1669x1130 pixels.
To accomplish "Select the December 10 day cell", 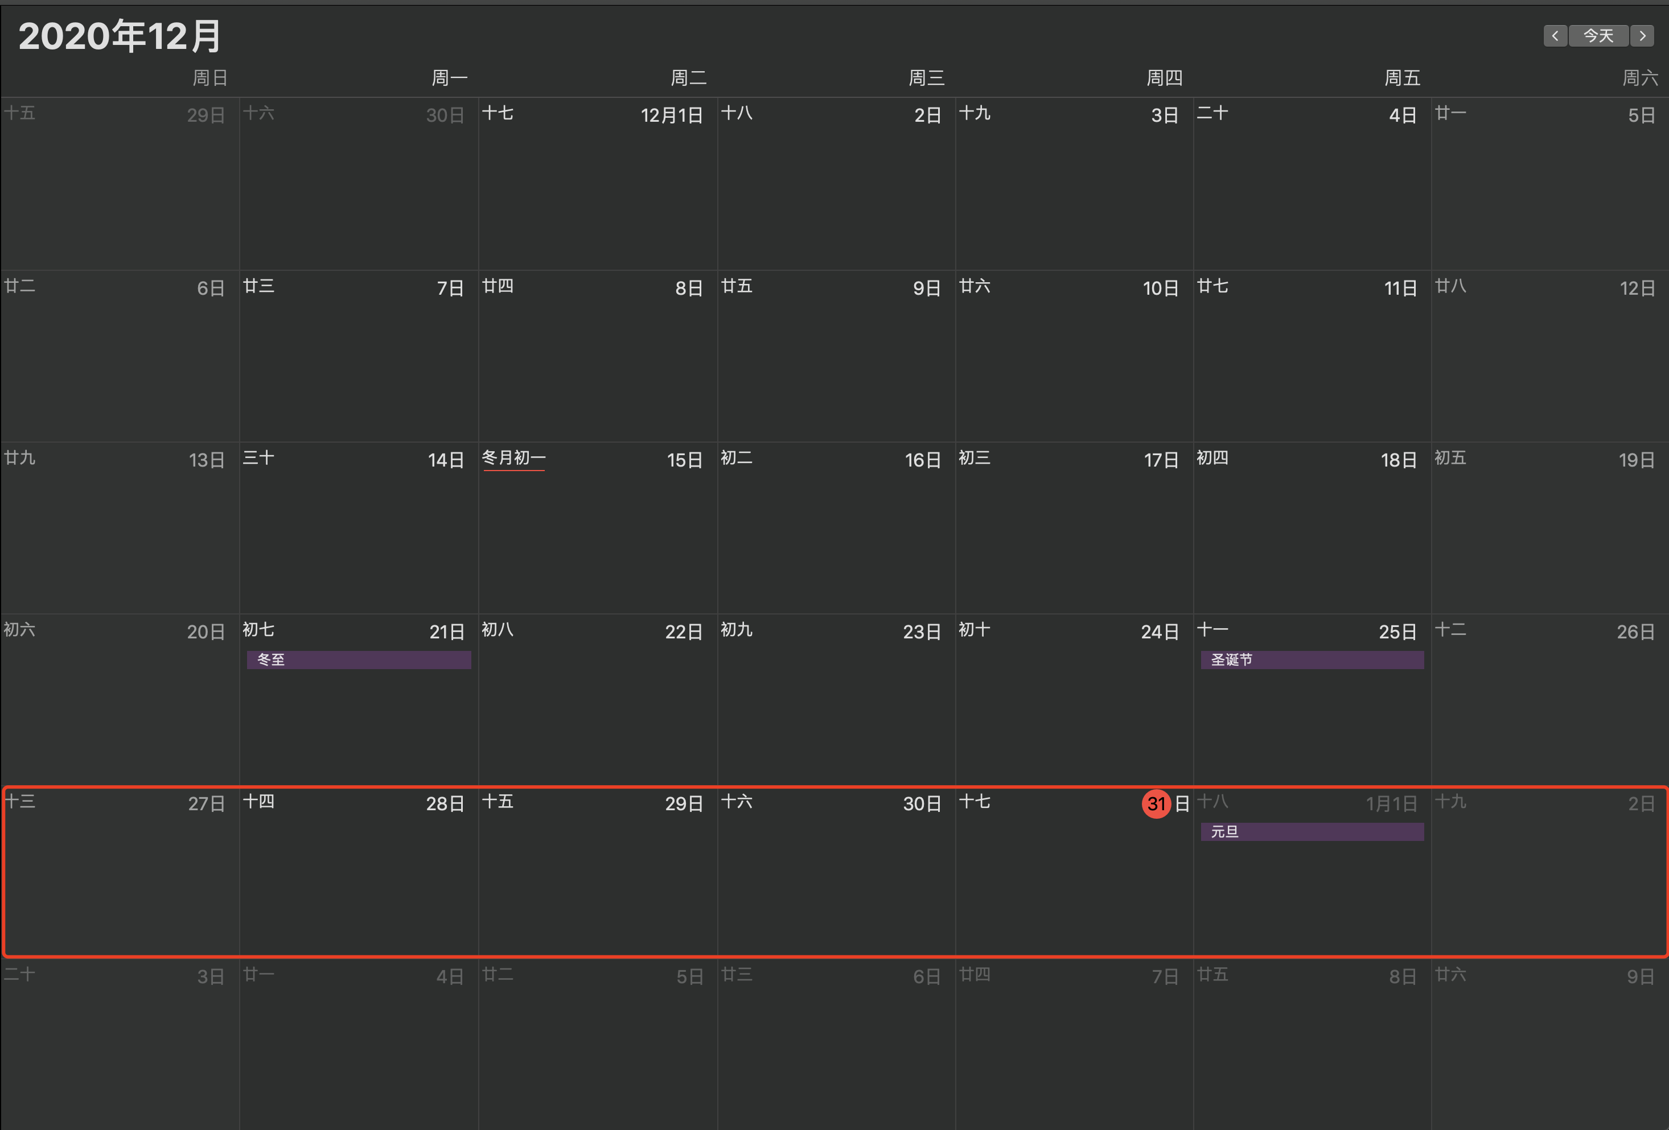I will click(1074, 359).
